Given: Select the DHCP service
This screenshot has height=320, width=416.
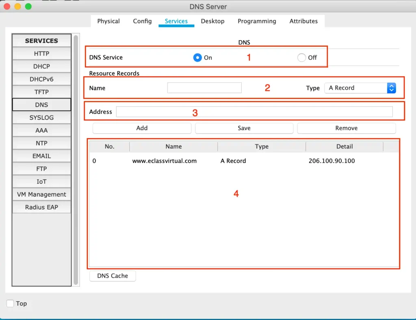Looking at the screenshot, I should coord(42,66).
